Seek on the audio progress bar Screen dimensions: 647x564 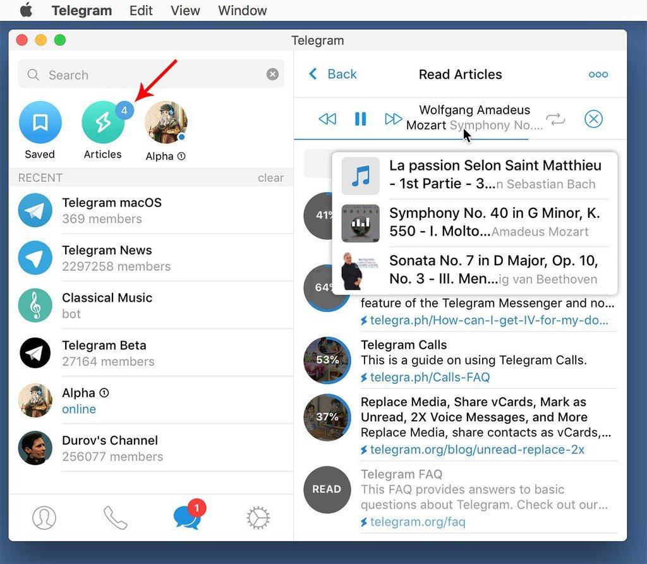point(460,140)
